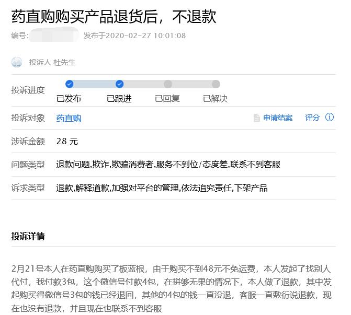The image size is (351, 315).
Task: Click the 已跟进 progress label
Action: click(119, 99)
